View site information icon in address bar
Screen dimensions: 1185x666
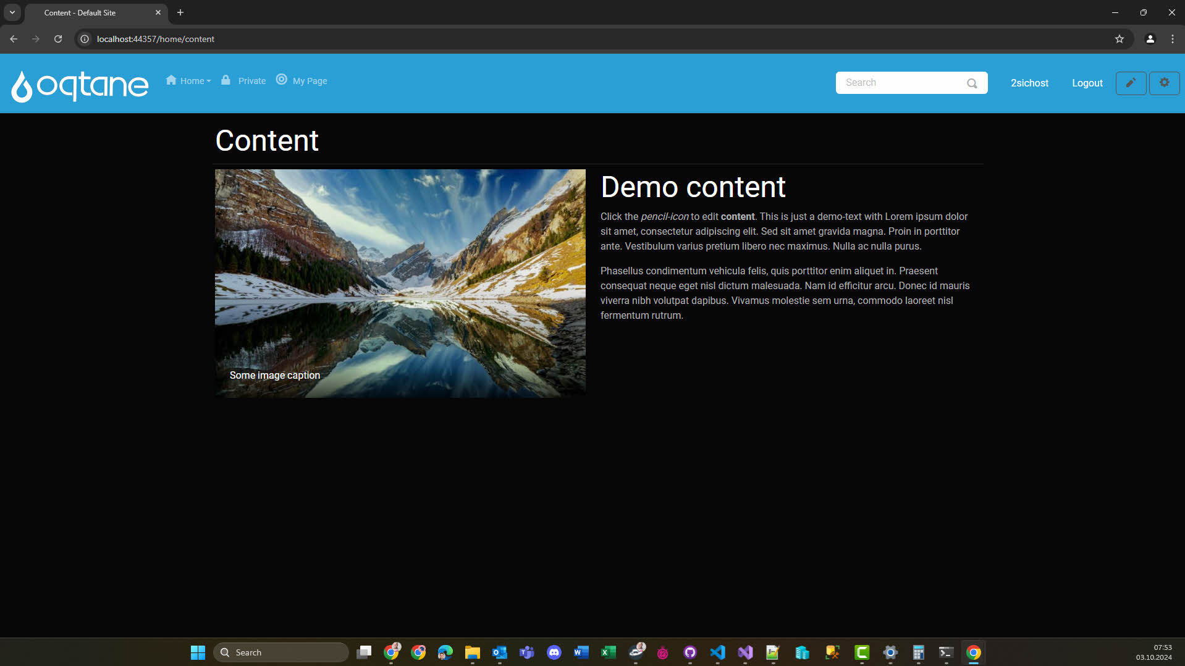pos(85,39)
